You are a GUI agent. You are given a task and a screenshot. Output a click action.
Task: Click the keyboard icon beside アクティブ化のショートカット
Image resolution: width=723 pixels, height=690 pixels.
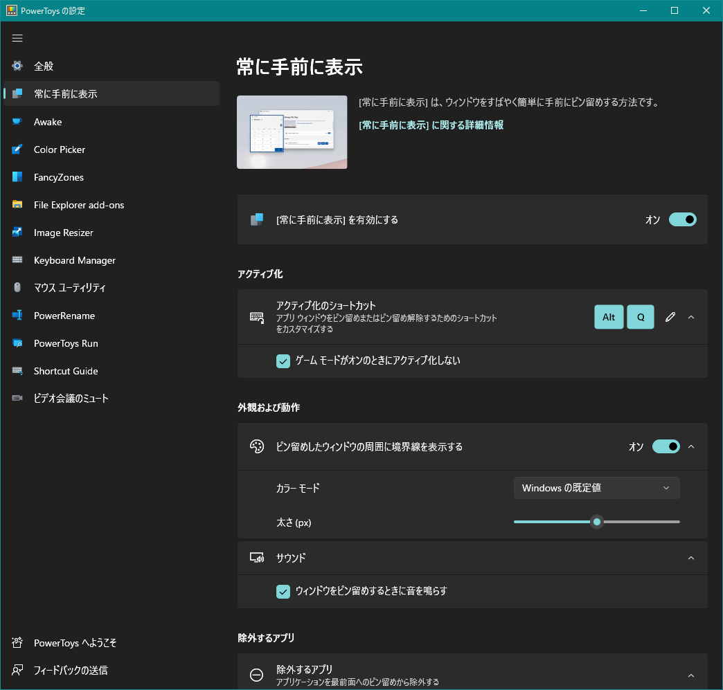pyautogui.click(x=257, y=317)
